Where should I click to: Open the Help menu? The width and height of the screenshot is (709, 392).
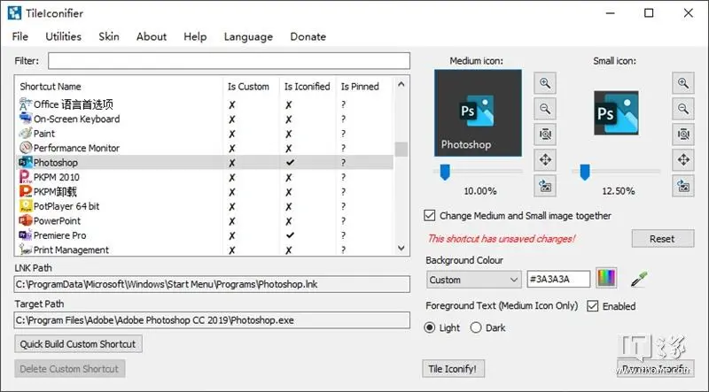tap(195, 36)
